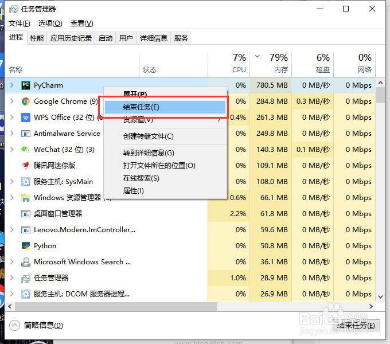Sort by the 名称 column header
Screen dimensions: 390x344
point(72,64)
